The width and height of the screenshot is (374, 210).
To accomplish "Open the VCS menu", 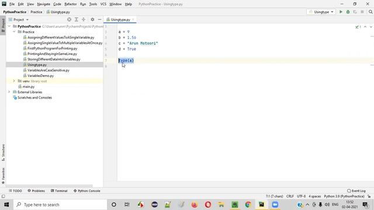I will coord(103,4).
